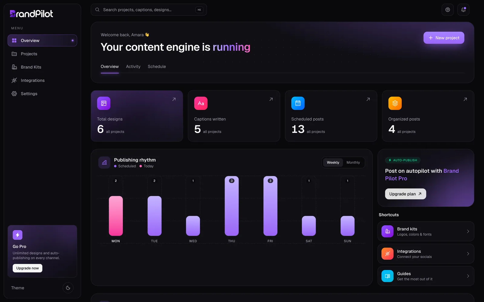
Task: Click the AUTO-PUBLISH badge
Action: coord(403,160)
